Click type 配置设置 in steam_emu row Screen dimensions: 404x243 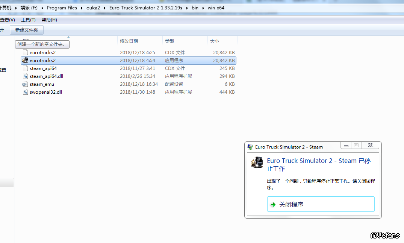(x=174, y=84)
